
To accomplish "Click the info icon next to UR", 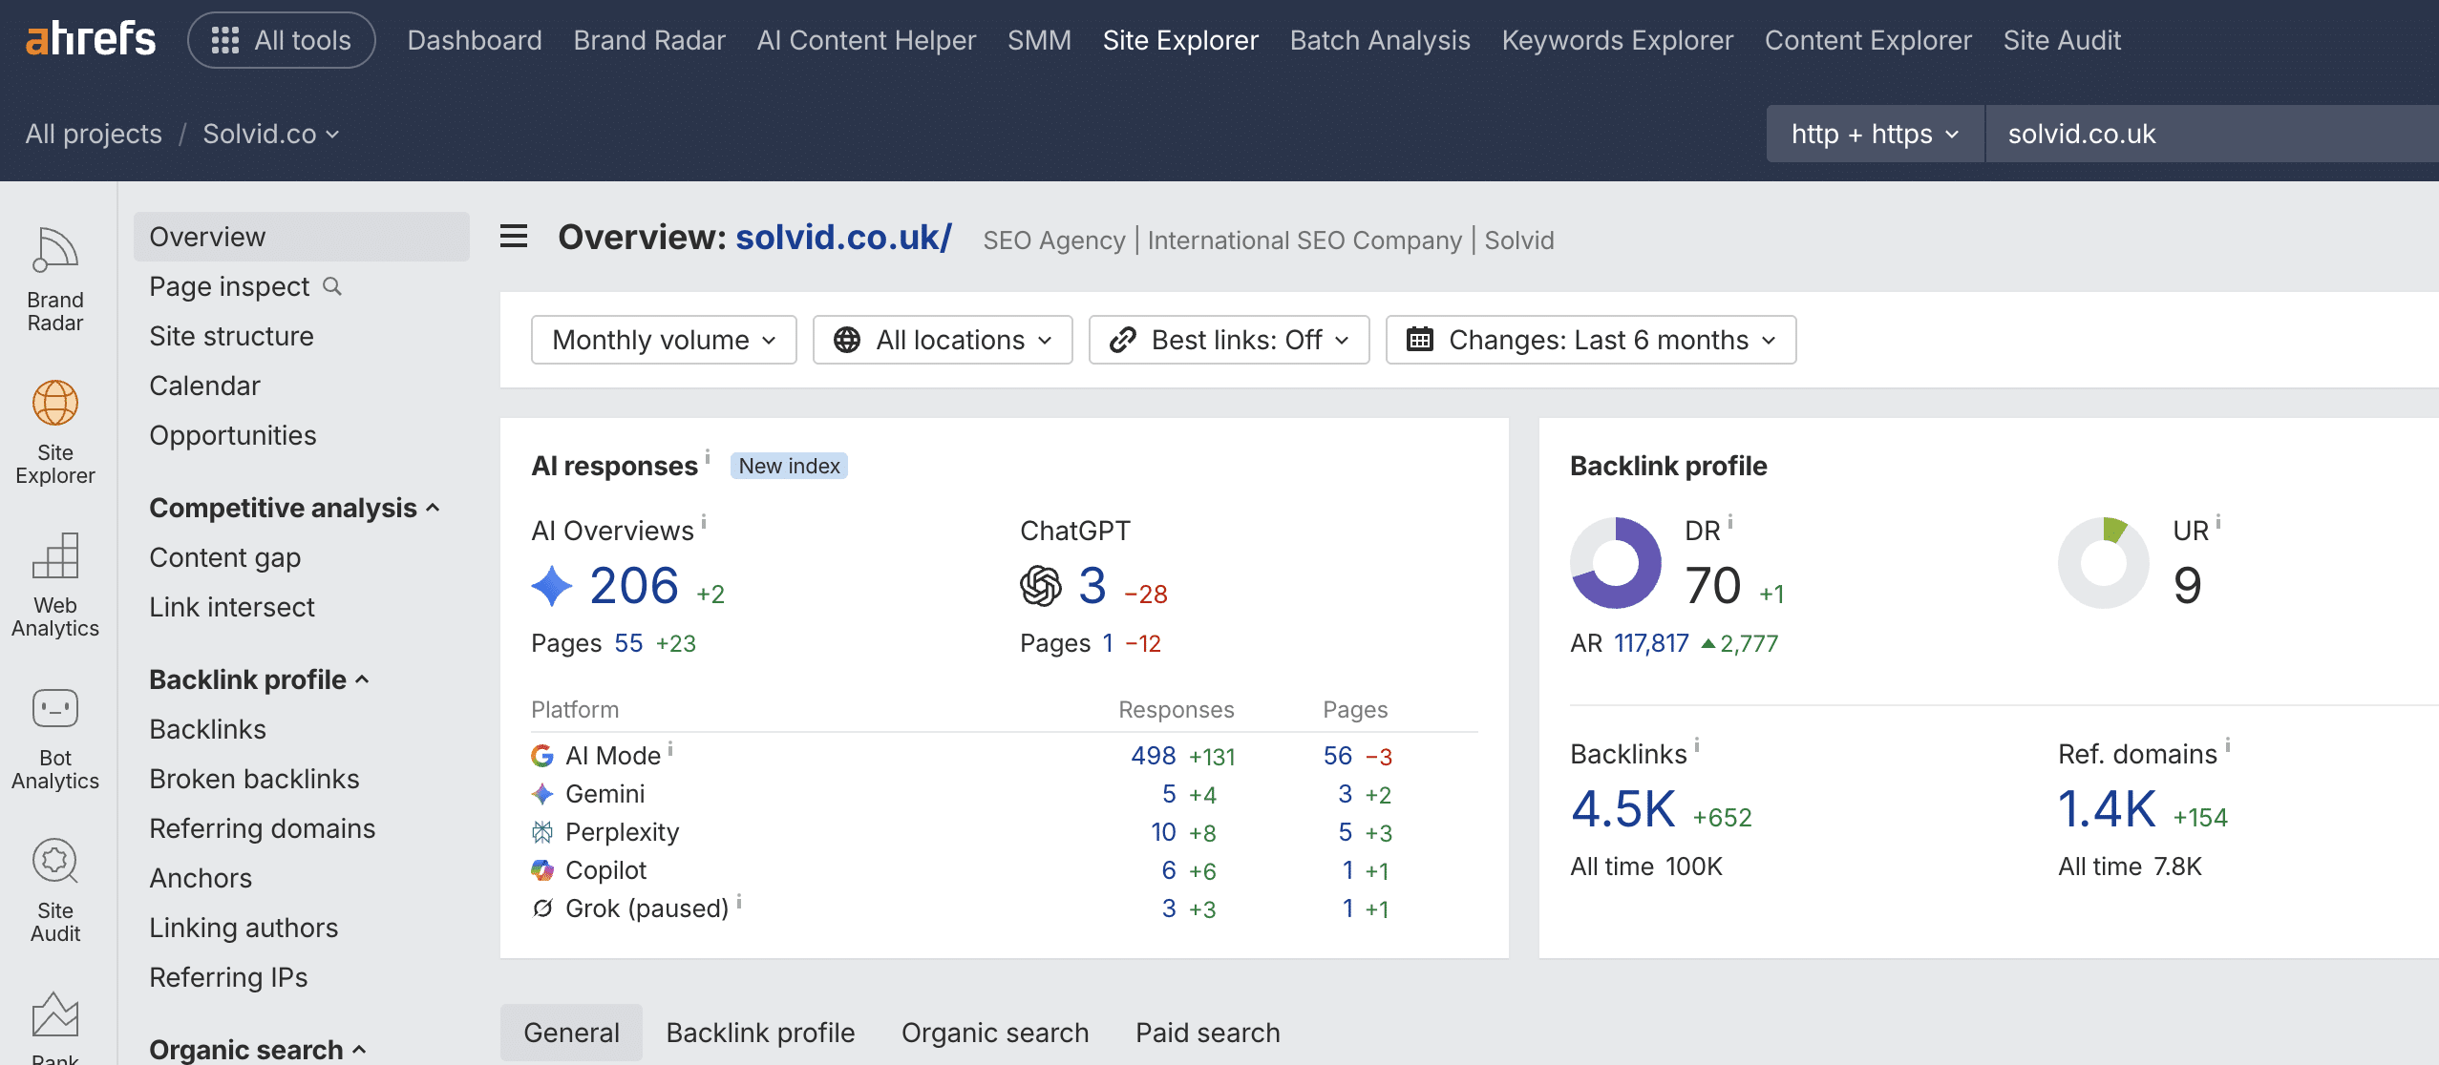I will (2218, 522).
